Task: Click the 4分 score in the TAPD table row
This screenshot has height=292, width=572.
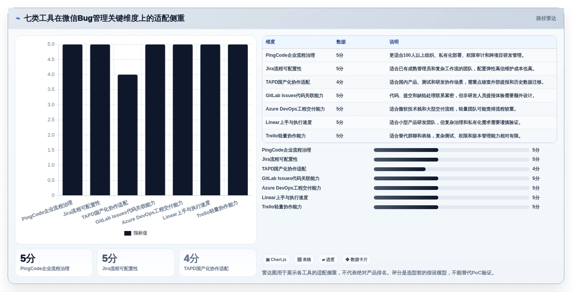Action: click(340, 82)
